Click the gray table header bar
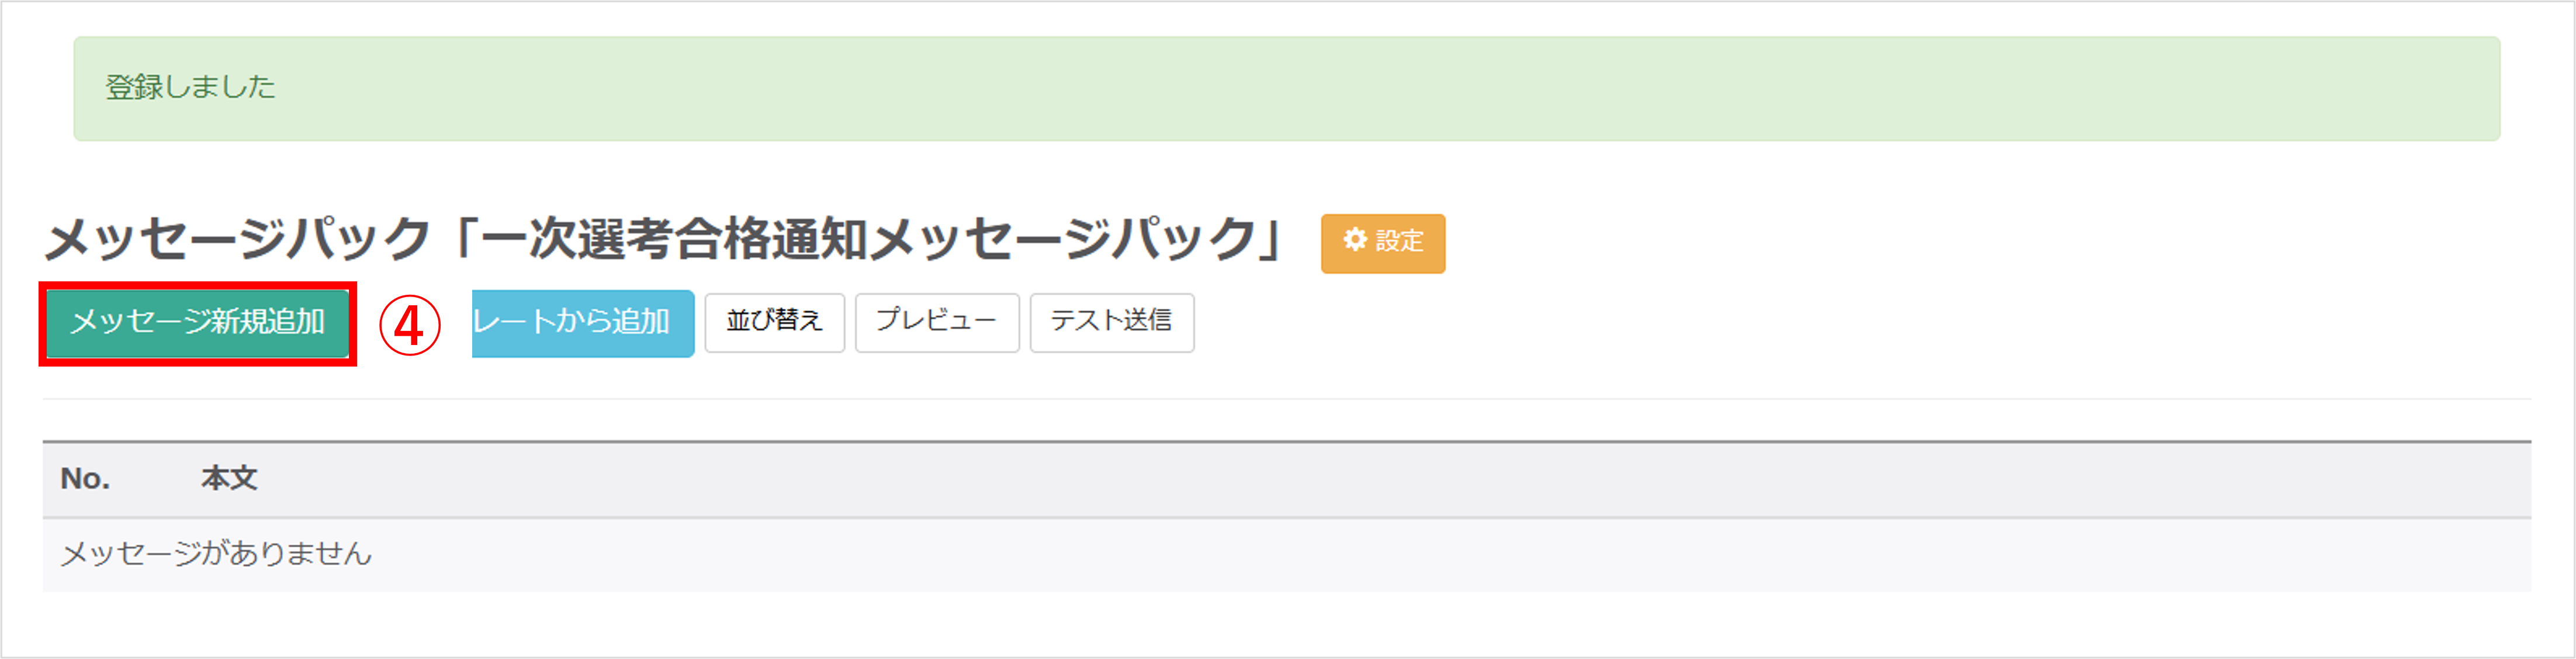 click(x=1287, y=479)
